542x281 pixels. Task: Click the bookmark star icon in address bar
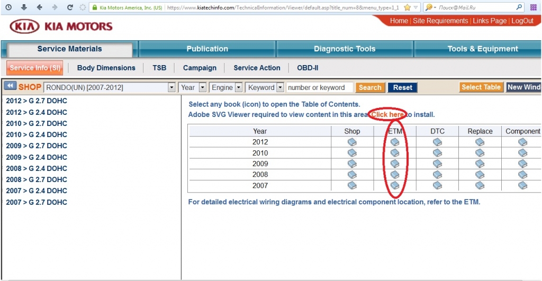pos(407,7)
